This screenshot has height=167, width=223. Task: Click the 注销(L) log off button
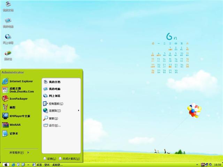pos(49,159)
